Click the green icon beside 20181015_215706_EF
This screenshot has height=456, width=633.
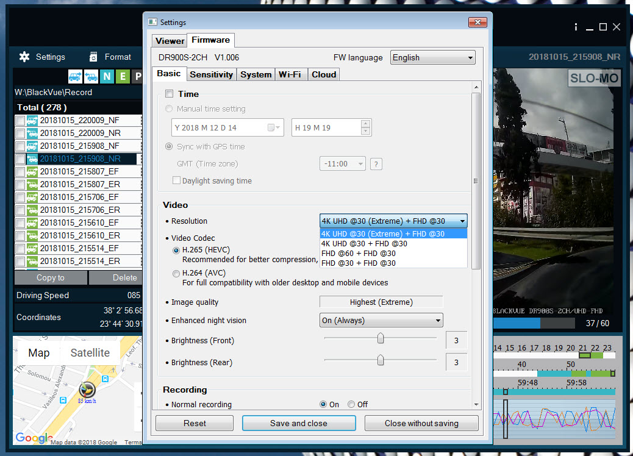[32, 198]
